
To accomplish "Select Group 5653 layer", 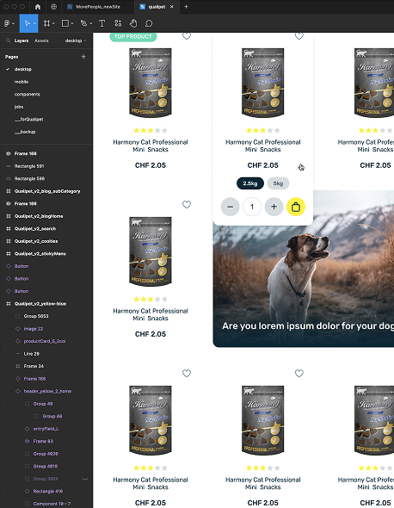I will tap(46, 316).
